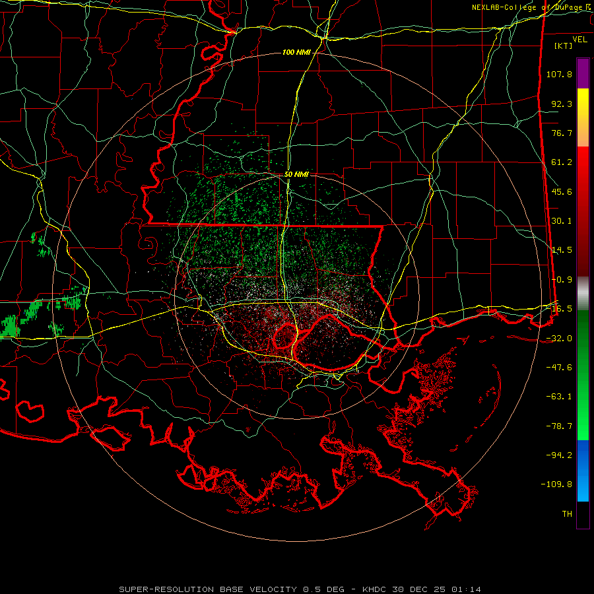
Task: Click the 14.5 velocity scale value
Action: (562, 250)
